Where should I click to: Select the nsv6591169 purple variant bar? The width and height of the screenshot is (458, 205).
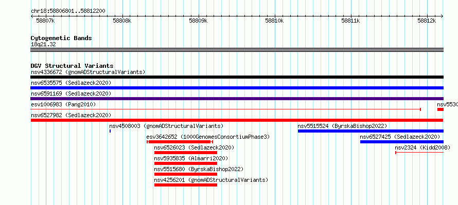(237, 99)
